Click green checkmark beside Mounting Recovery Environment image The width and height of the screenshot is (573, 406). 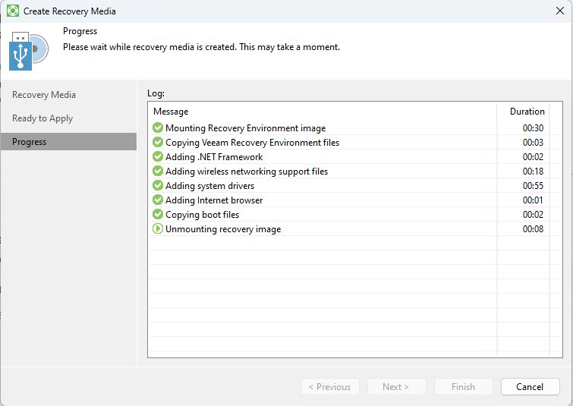[158, 128]
